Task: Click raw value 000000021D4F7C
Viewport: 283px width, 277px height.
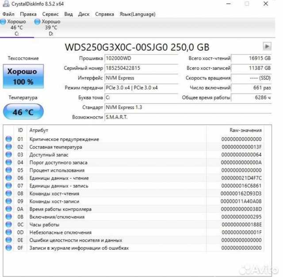Action: [241, 178]
